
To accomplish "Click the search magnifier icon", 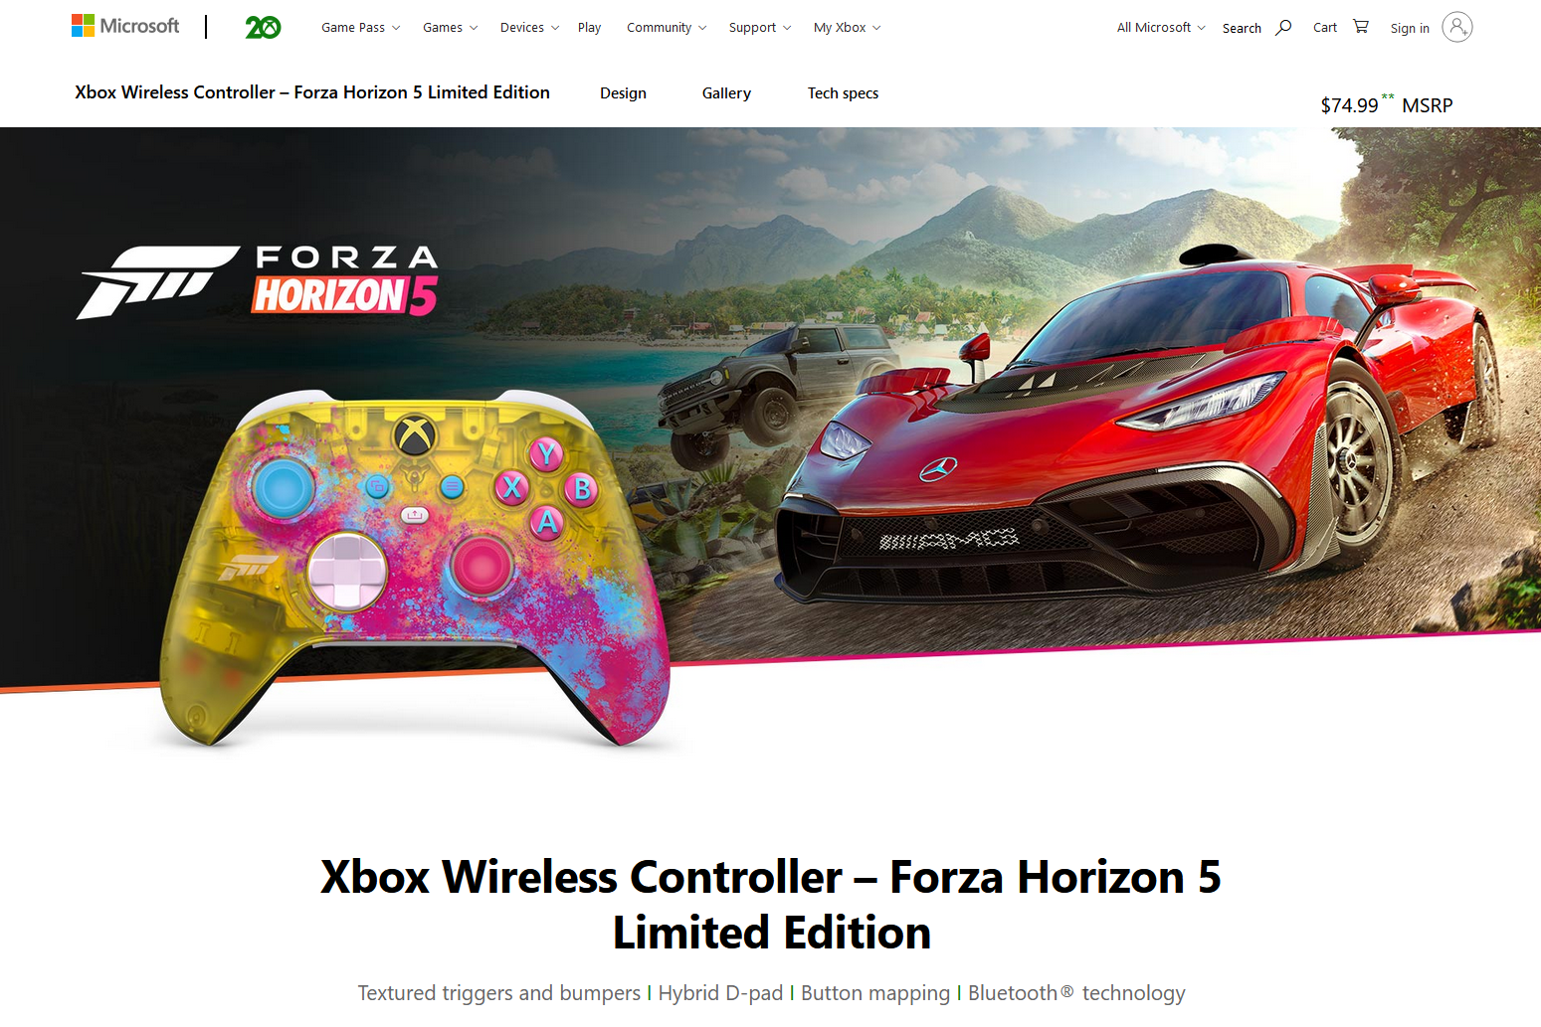I will click(1283, 27).
